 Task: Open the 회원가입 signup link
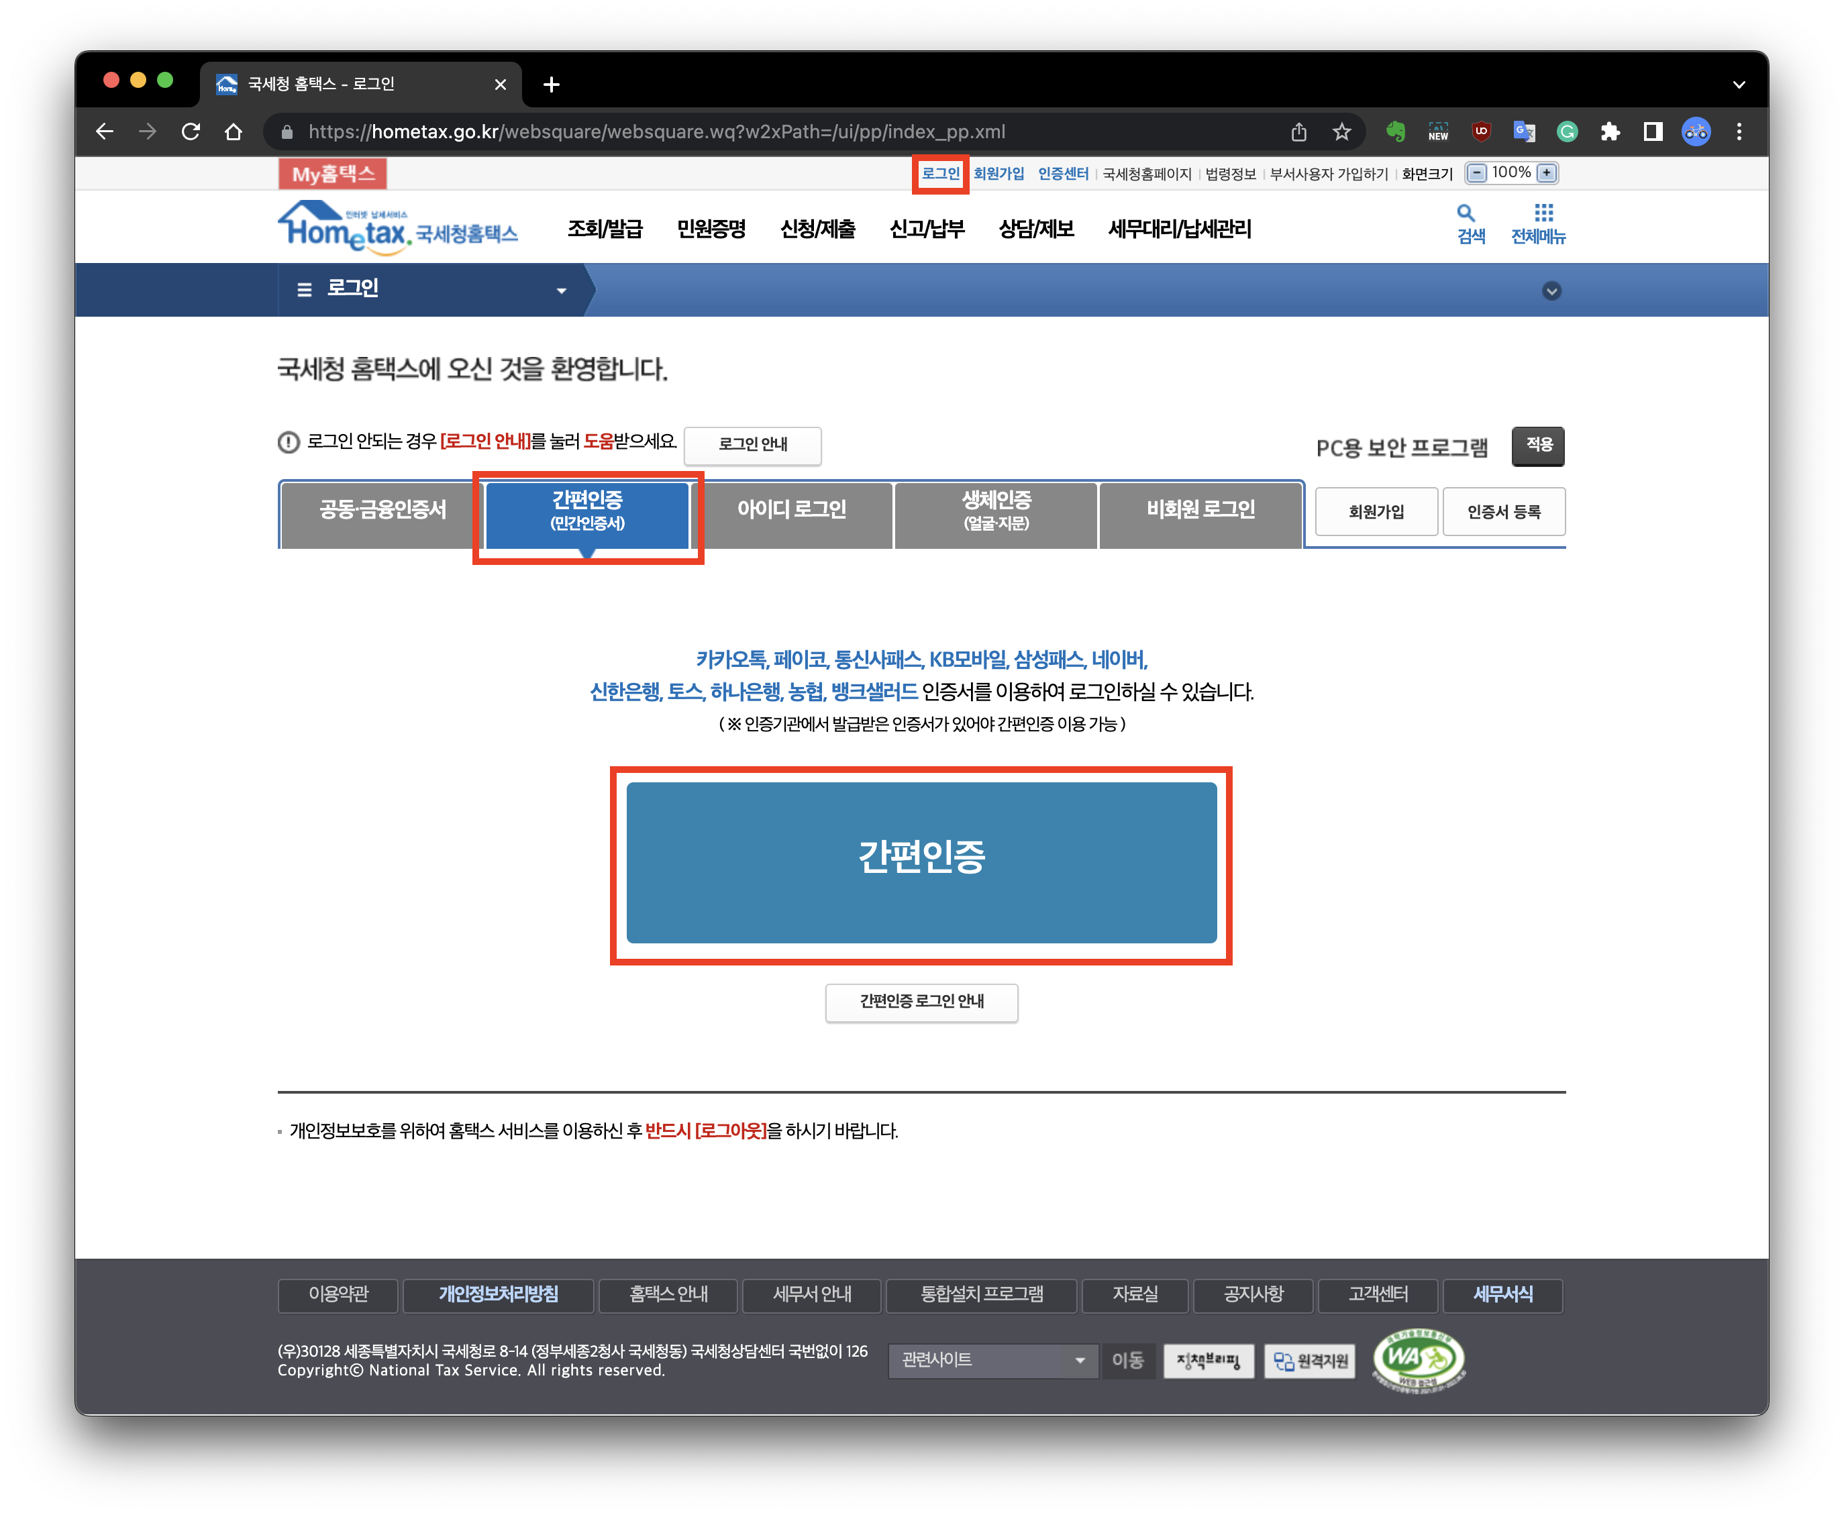(997, 173)
